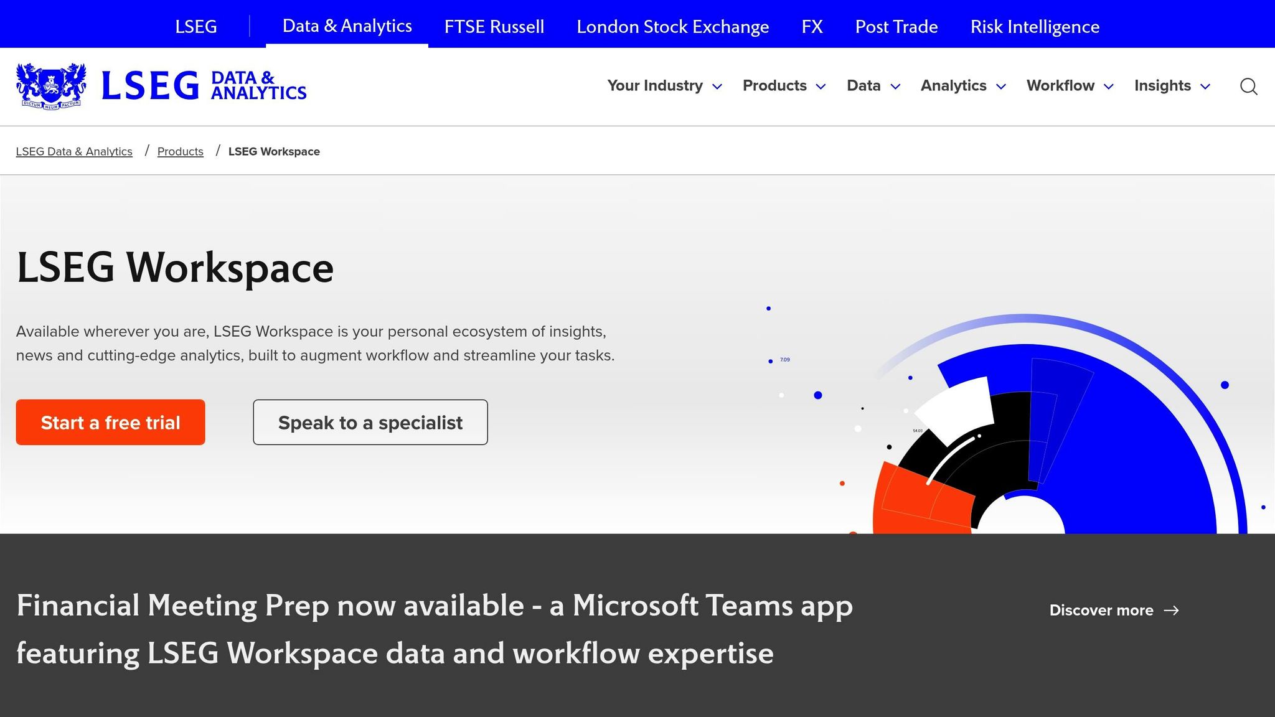Viewport: 1275px width, 717px height.
Task: Click the search magnifier icon
Action: coord(1248,87)
